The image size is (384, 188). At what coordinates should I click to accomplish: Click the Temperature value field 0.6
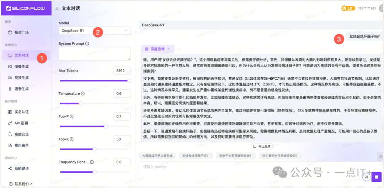122,94
